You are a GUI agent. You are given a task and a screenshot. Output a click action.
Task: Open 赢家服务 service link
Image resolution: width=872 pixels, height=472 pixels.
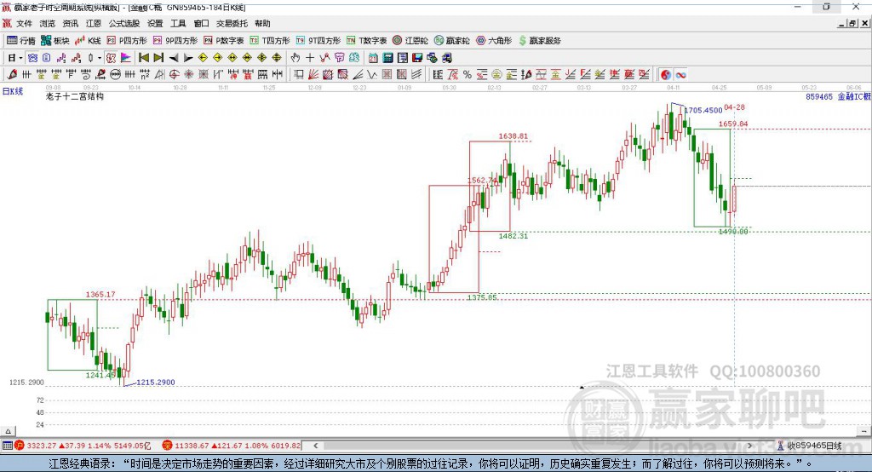(540, 41)
